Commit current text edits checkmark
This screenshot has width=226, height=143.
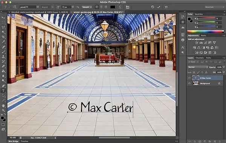(159, 7)
